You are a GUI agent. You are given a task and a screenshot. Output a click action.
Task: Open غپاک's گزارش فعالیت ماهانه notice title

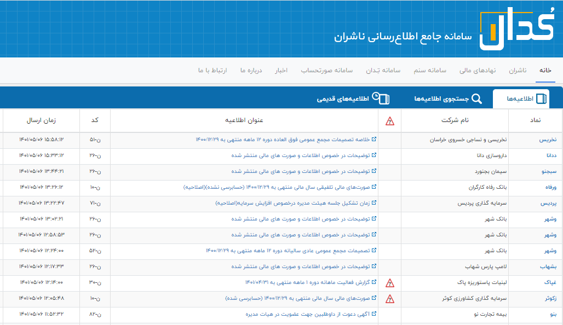point(308,282)
